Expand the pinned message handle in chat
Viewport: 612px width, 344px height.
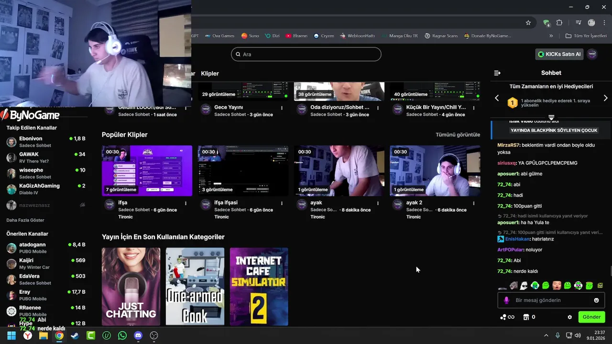(551, 117)
